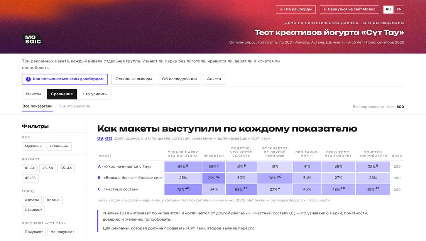The image size is (426, 241).
Task: Click column header «Понятно, что хотят сказать»
Action: click(x=241, y=152)
